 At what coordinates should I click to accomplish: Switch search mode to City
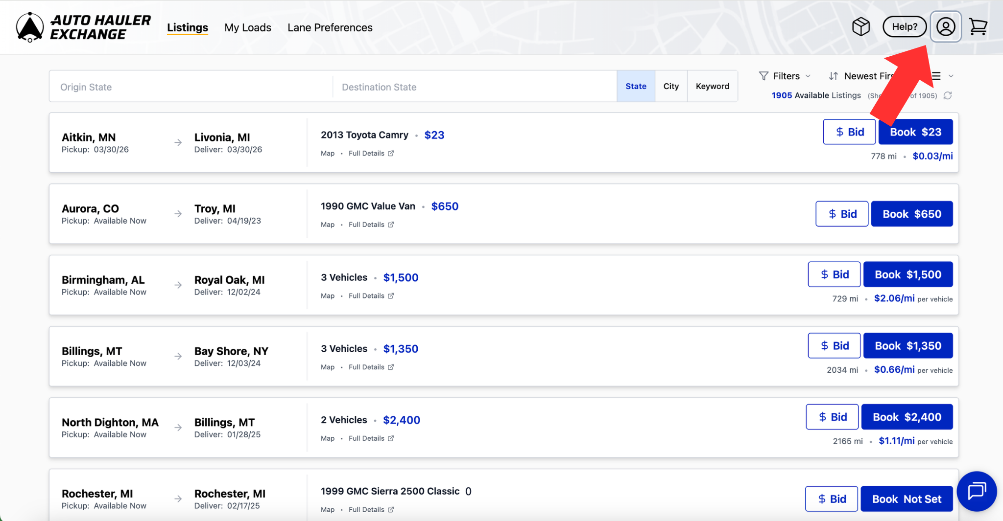point(671,87)
